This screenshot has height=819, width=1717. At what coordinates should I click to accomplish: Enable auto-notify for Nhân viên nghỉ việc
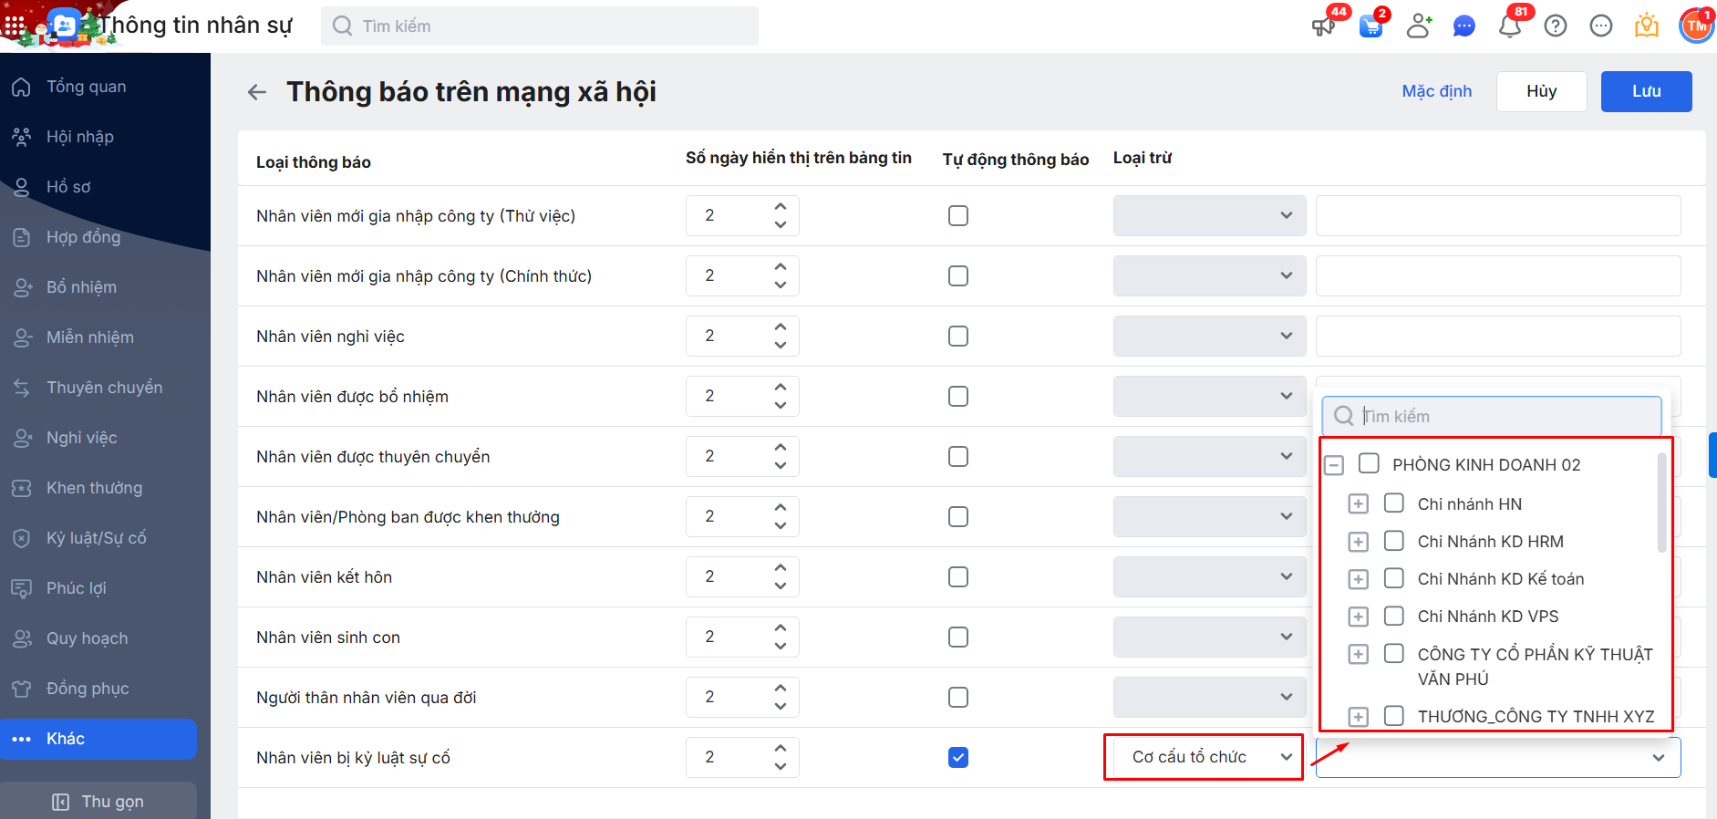pos(958,337)
